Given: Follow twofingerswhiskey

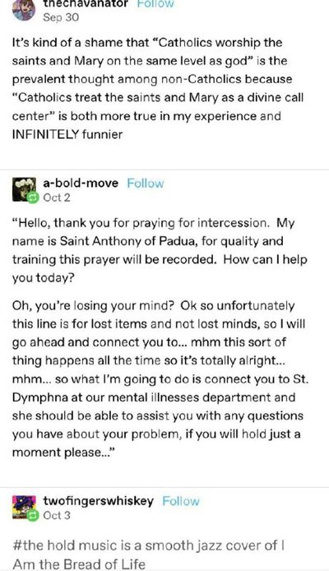Looking at the screenshot, I should pos(181,501).
